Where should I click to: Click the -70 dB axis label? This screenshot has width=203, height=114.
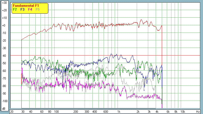pyautogui.click(x=4, y=78)
